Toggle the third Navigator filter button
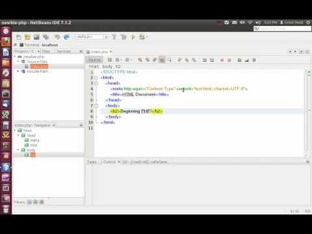312x234 pixels. coord(42,202)
